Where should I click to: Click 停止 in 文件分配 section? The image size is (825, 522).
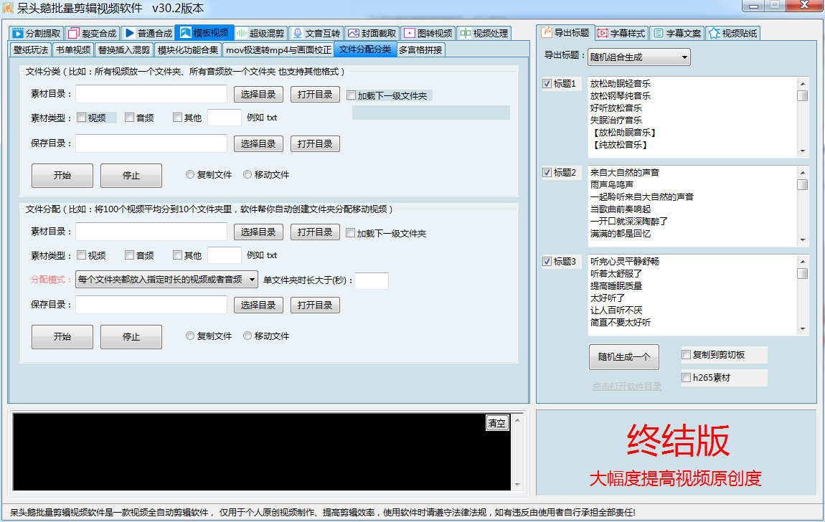131,337
